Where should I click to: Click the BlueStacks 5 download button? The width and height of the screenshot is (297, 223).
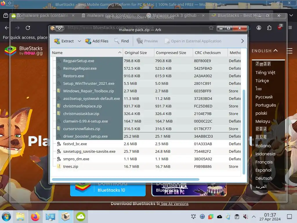point(189,190)
